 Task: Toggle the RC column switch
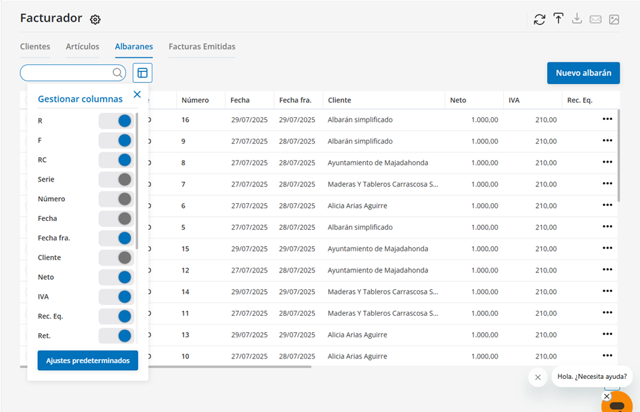[116, 160]
